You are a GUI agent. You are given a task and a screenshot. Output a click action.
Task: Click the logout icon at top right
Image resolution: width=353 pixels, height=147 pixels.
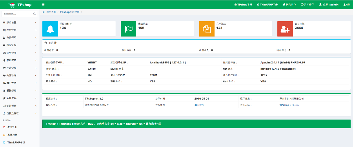(344, 4)
